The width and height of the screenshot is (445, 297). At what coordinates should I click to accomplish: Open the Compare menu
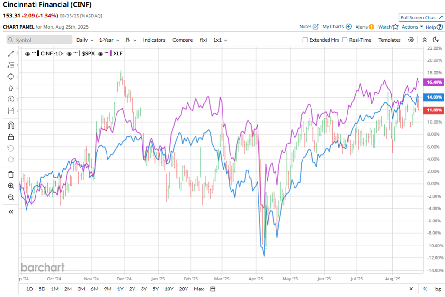point(182,40)
